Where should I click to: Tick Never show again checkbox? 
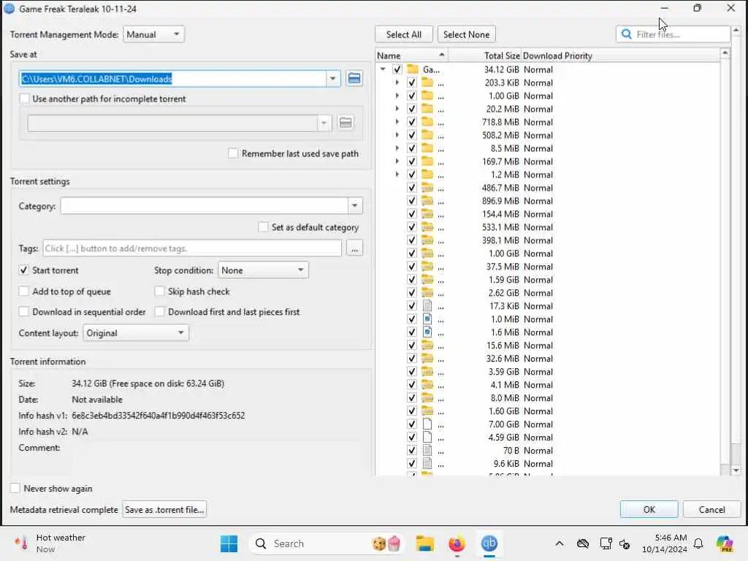(x=15, y=489)
